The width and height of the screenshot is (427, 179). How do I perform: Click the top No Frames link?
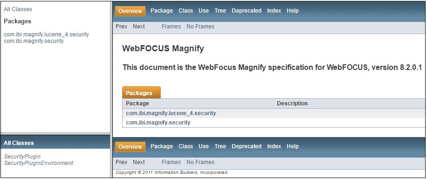200,27
